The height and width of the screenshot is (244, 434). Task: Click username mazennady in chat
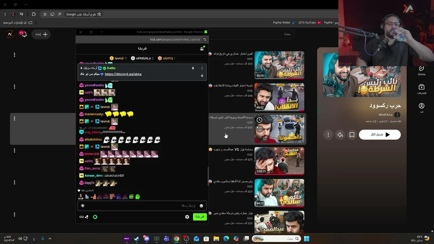click(94, 114)
